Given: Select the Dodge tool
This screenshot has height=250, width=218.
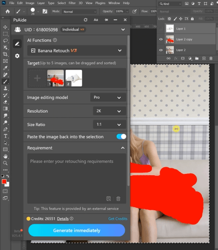Looking at the screenshot, I should pyautogui.click(x=5, y=122).
